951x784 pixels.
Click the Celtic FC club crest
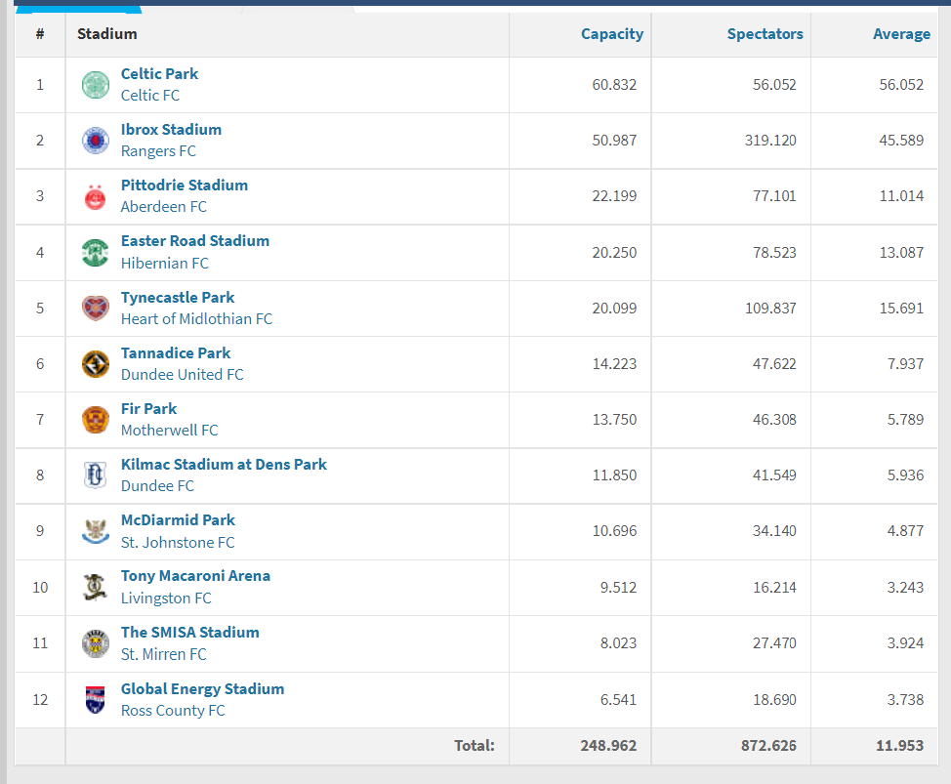click(95, 85)
